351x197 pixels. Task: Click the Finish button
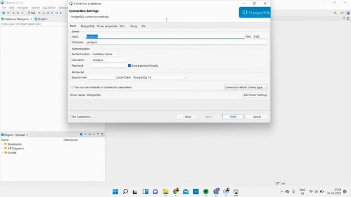[233, 117]
